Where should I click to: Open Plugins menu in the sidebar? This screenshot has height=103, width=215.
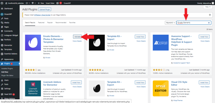pyautogui.click(x=10, y=64)
